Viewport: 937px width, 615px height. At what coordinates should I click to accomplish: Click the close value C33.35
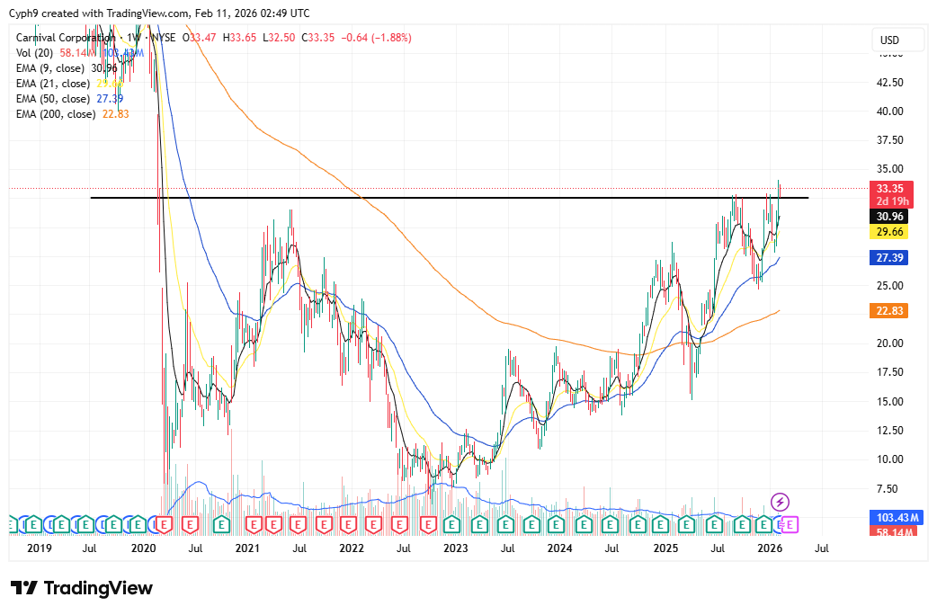pyautogui.click(x=318, y=38)
